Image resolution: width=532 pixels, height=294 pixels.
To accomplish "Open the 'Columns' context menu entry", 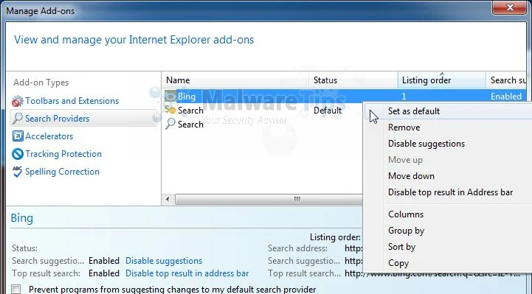I will pos(406,214).
